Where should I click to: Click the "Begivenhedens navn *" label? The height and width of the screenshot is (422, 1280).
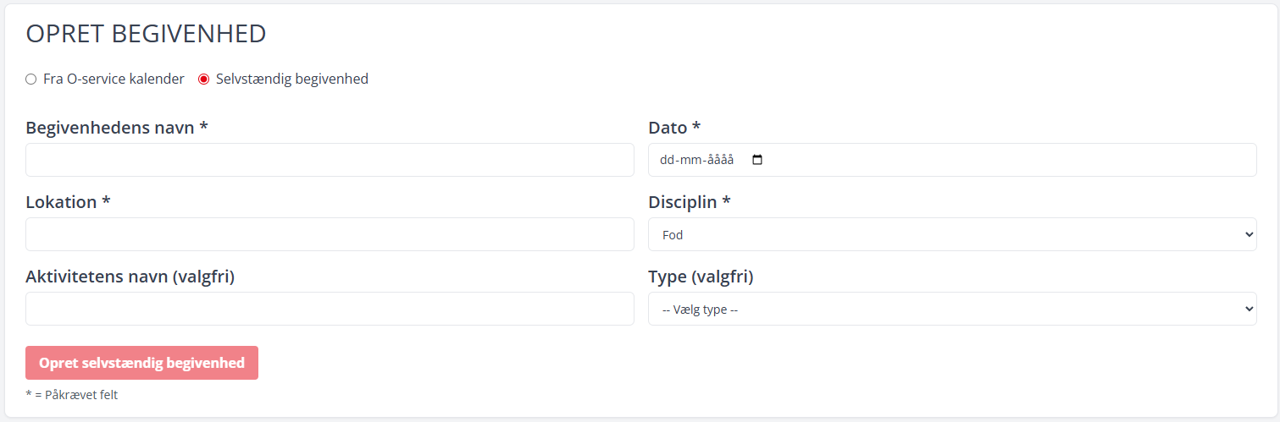coord(117,128)
